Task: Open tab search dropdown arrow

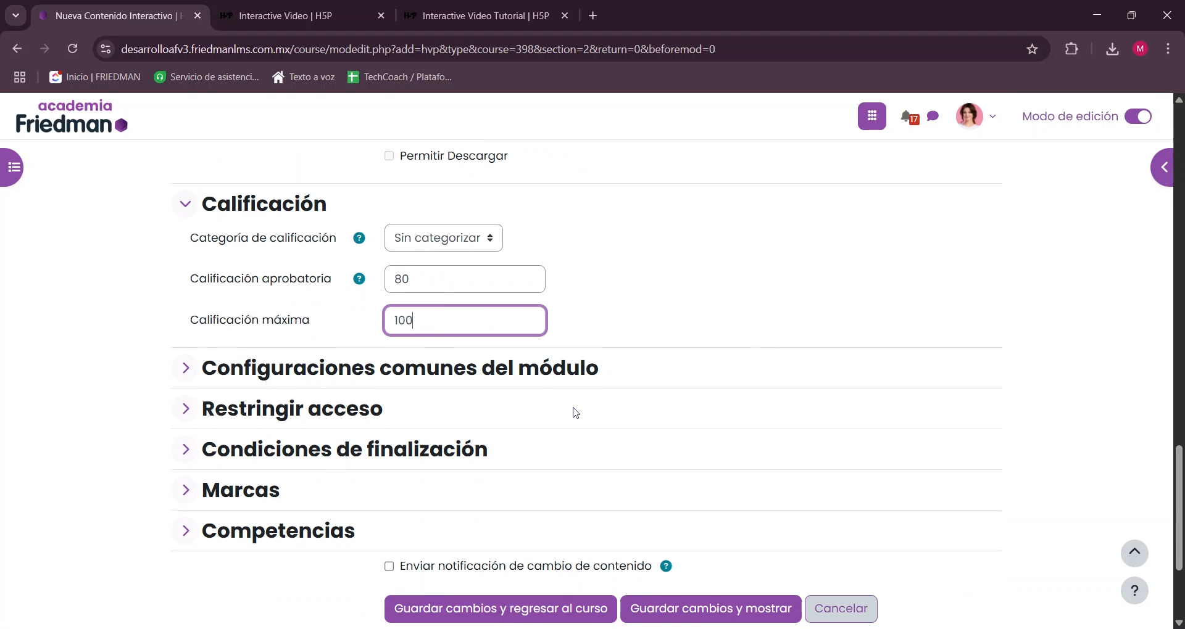Action: [15, 16]
